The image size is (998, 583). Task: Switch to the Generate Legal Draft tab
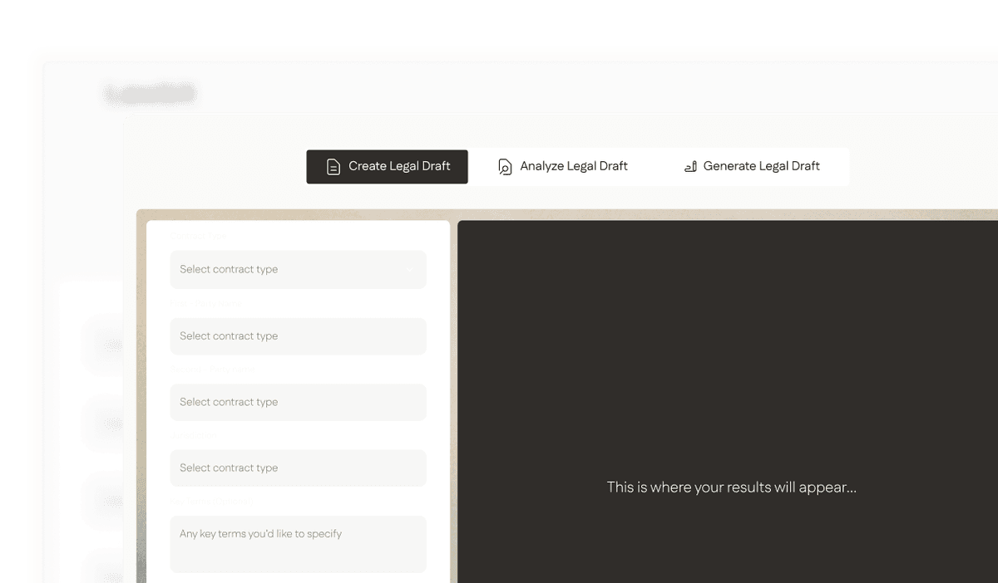pos(751,166)
